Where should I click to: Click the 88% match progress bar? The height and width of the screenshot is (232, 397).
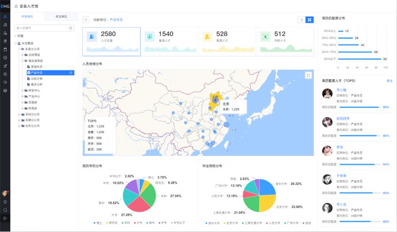coord(360,222)
